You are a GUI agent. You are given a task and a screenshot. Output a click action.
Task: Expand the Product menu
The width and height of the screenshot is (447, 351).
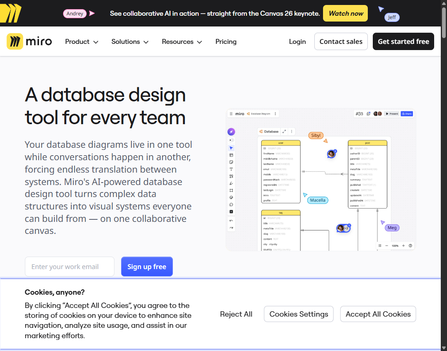(x=82, y=41)
